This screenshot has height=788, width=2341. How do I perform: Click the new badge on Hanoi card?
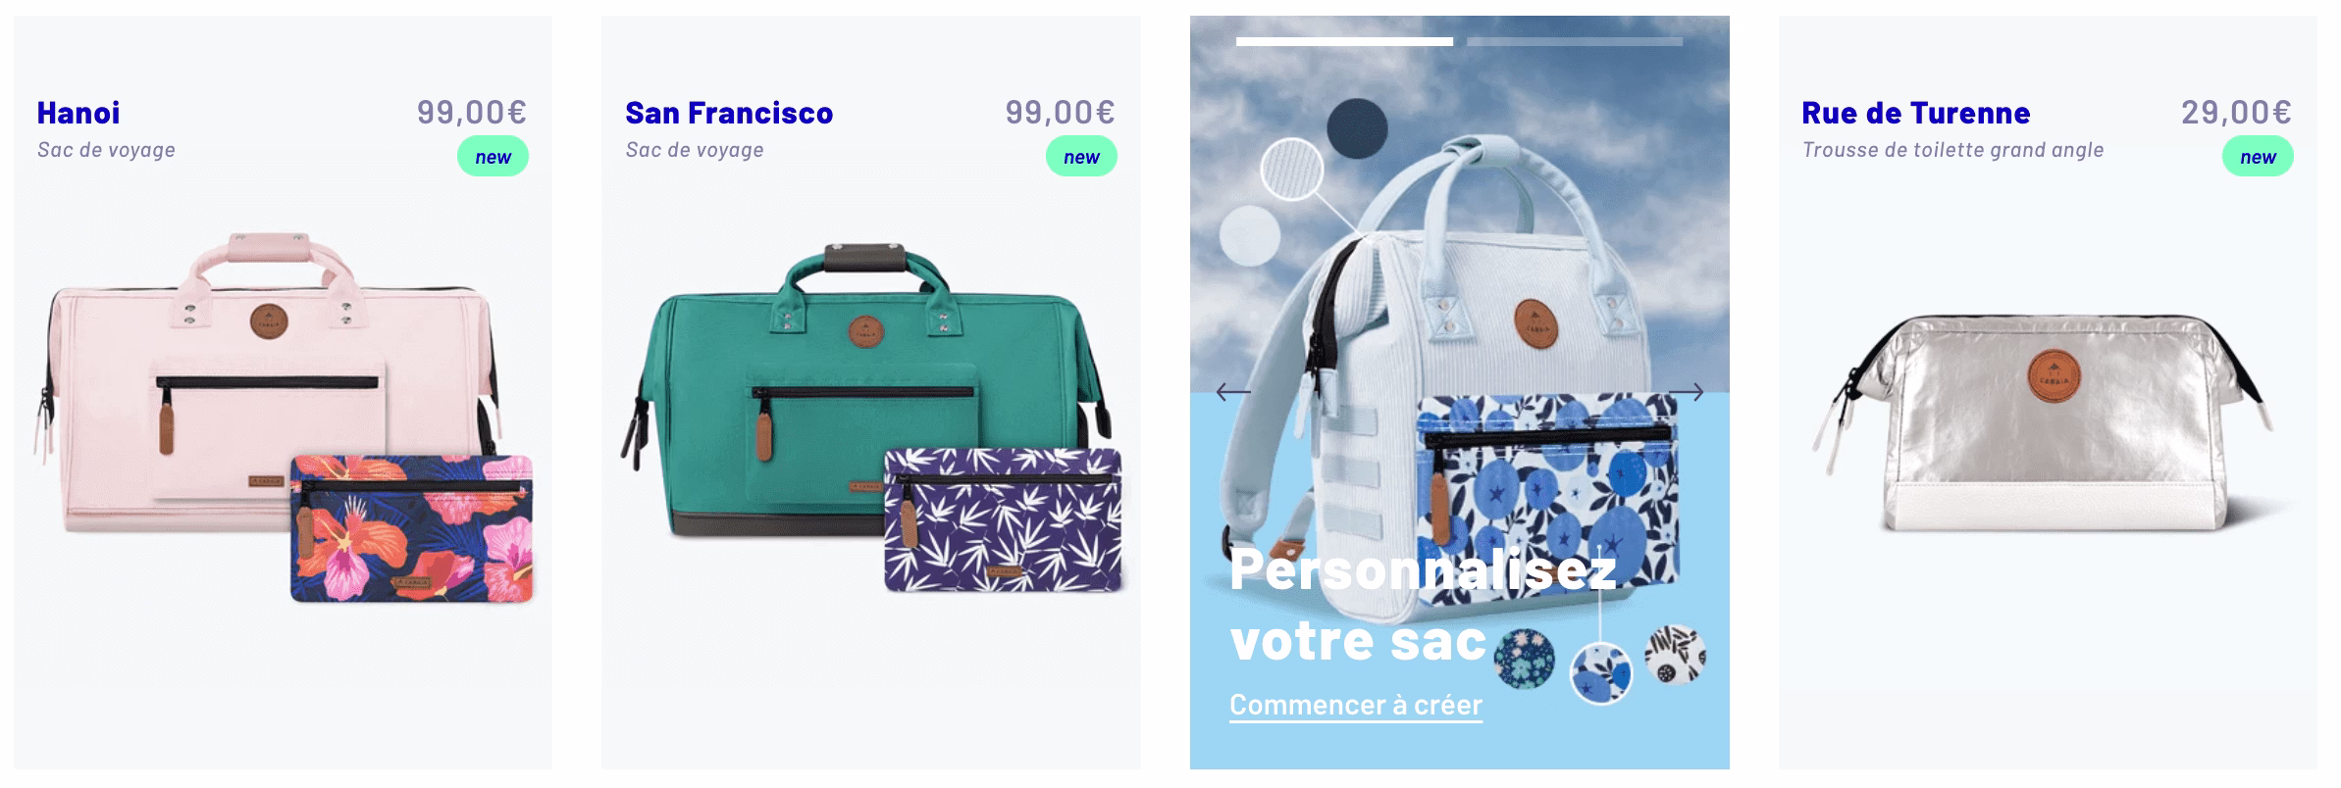pyautogui.click(x=493, y=157)
